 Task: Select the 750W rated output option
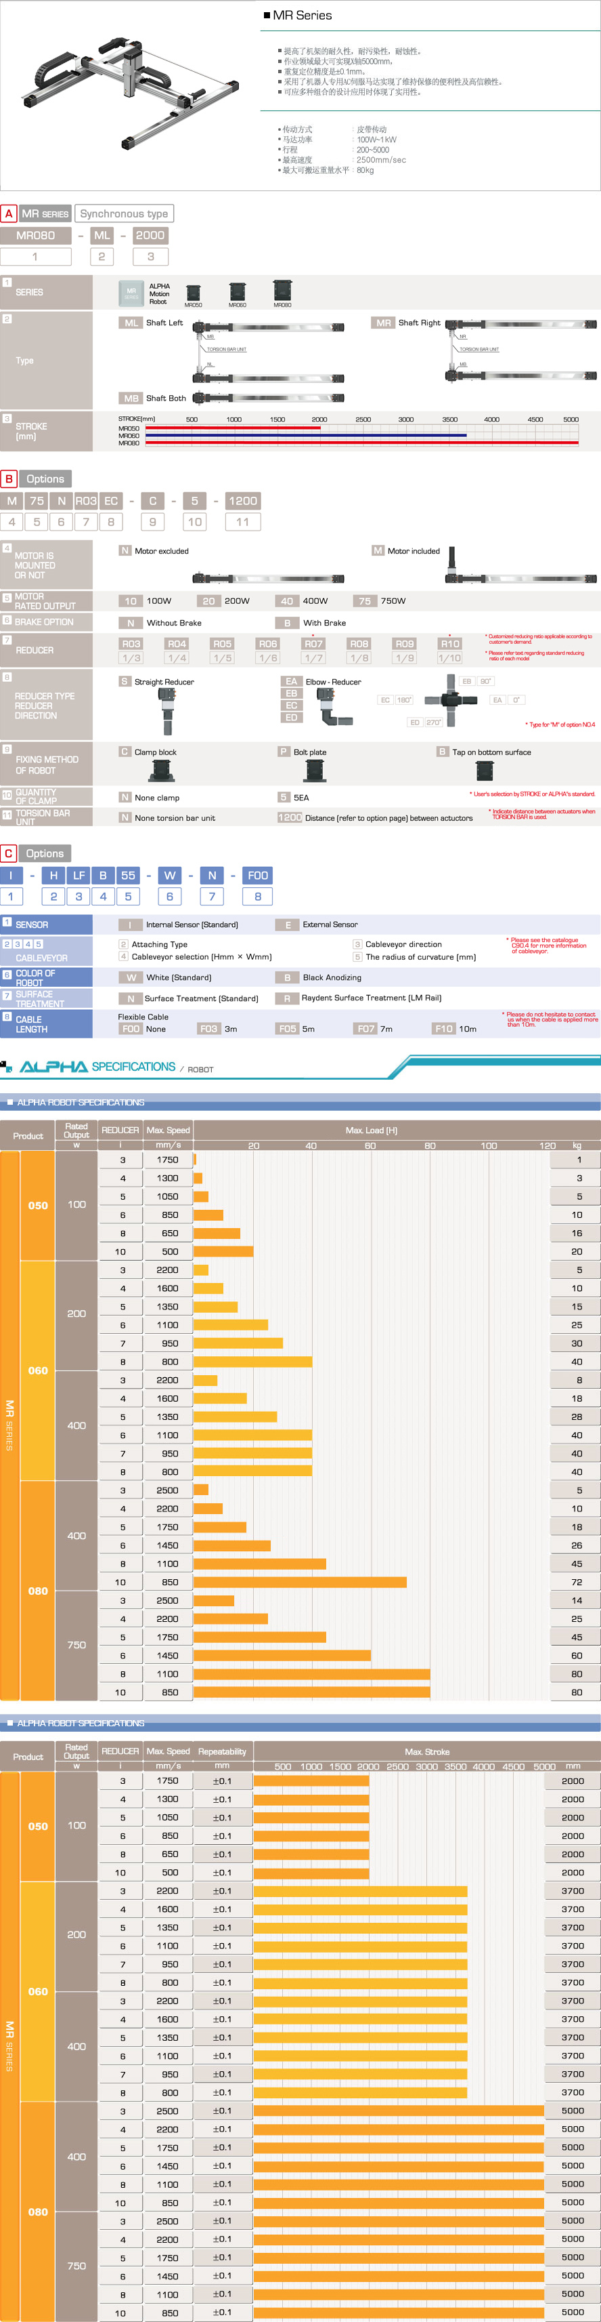pos(380,600)
